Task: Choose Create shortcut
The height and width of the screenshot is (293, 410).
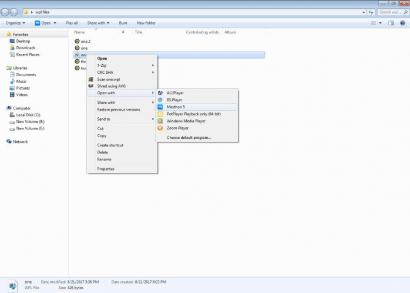Action: tap(122, 145)
